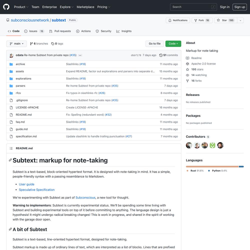Image resolution: width=250 pixels, height=250 pixels.
Task: Click the star icon beside 195 stars
Action: click(x=187, y=69)
